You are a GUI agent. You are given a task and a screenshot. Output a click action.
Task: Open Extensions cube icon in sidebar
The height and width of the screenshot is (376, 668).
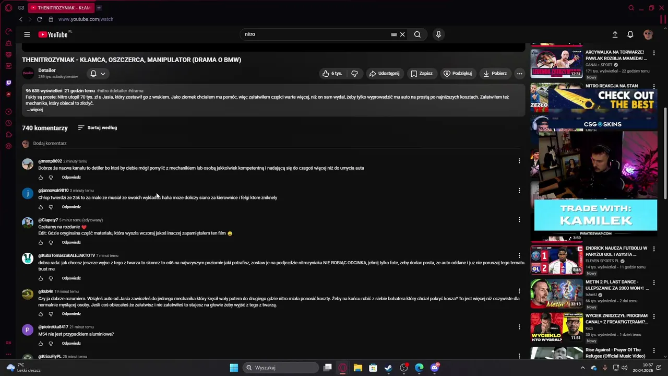pyautogui.click(x=8, y=135)
